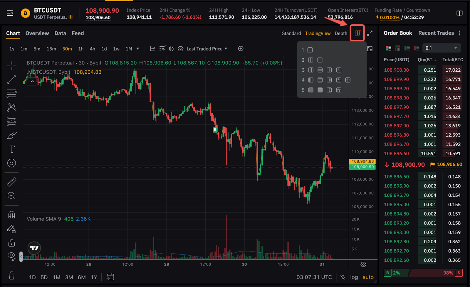Screen dimensions: 470x287
Task: Switch to the Recent Trades tab
Action: 436,33
